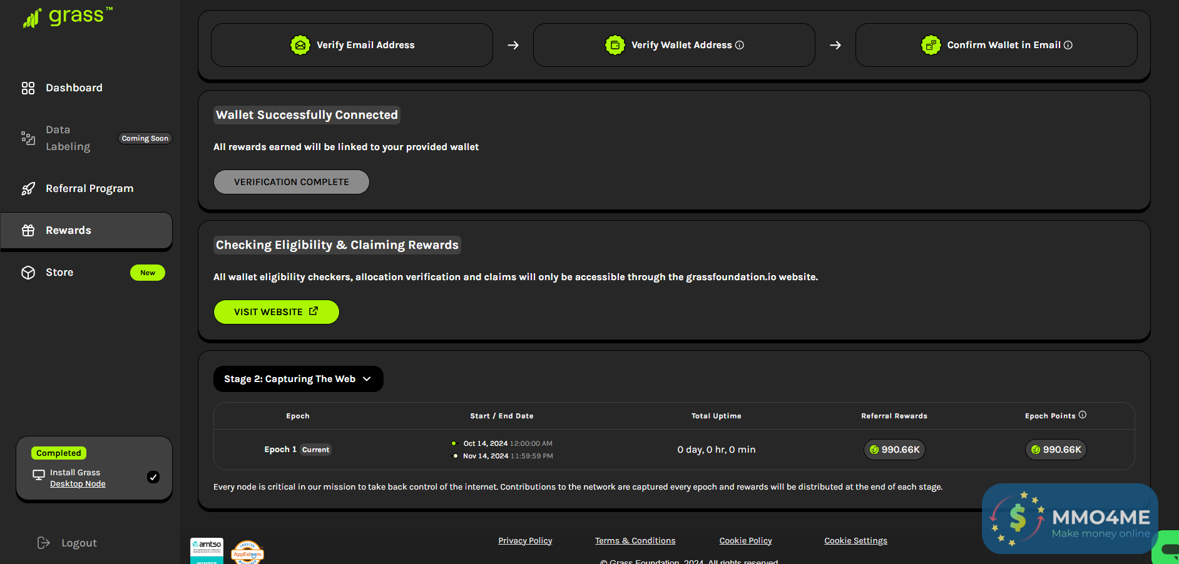1179x564 pixels.
Task: Click the Grass logo in sidebar
Action: pos(68,17)
